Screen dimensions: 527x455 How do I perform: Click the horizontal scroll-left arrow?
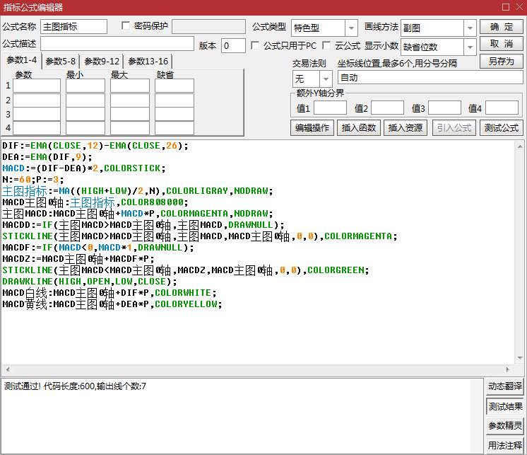tap(8, 369)
